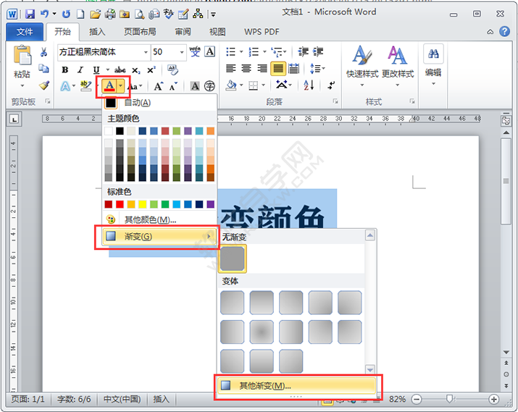Pick the yellow standard color swatch
The image size is (518, 412).
pos(143,204)
